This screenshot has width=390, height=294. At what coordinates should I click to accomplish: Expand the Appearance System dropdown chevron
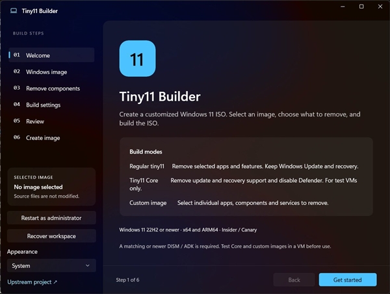pos(88,265)
